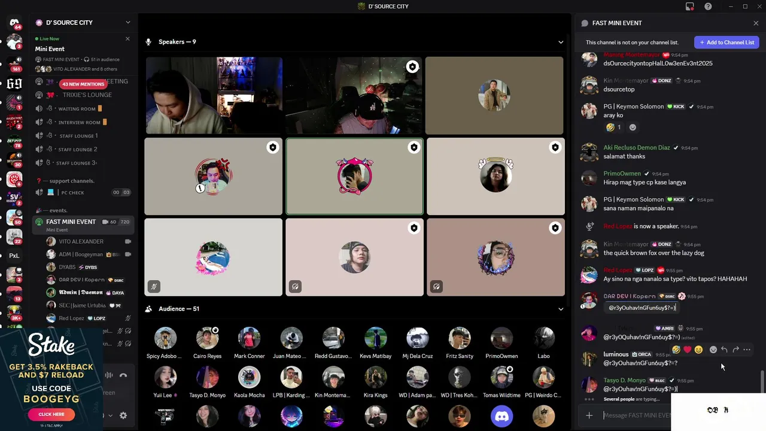Open the server icon with 3K+ badge

(14, 312)
